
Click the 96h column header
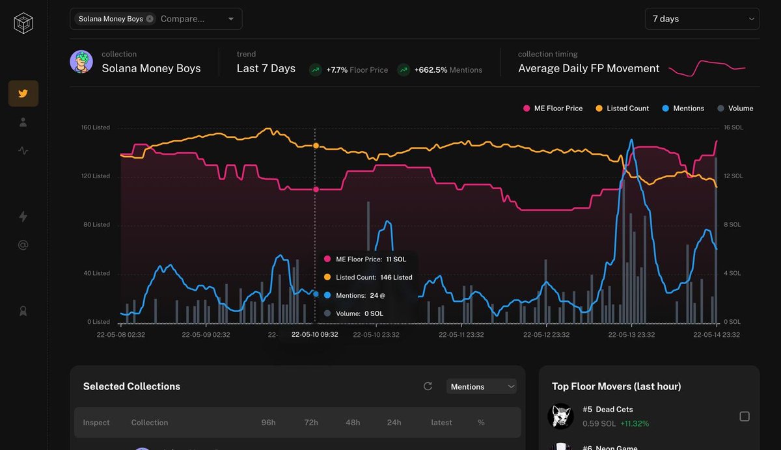tap(268, 423)
